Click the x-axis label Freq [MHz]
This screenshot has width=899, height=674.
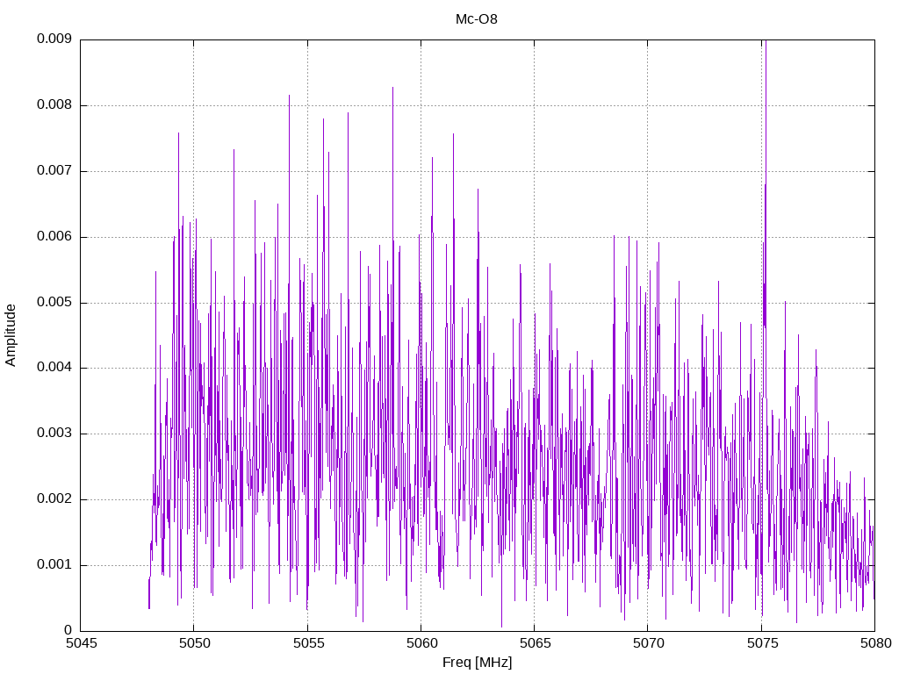477,663
